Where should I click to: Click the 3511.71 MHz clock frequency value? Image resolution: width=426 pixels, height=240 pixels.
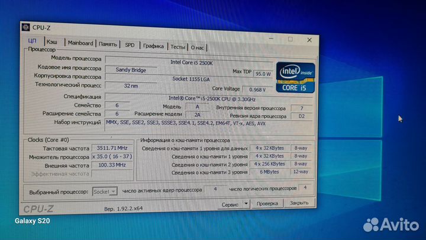(x=112, y=148)
